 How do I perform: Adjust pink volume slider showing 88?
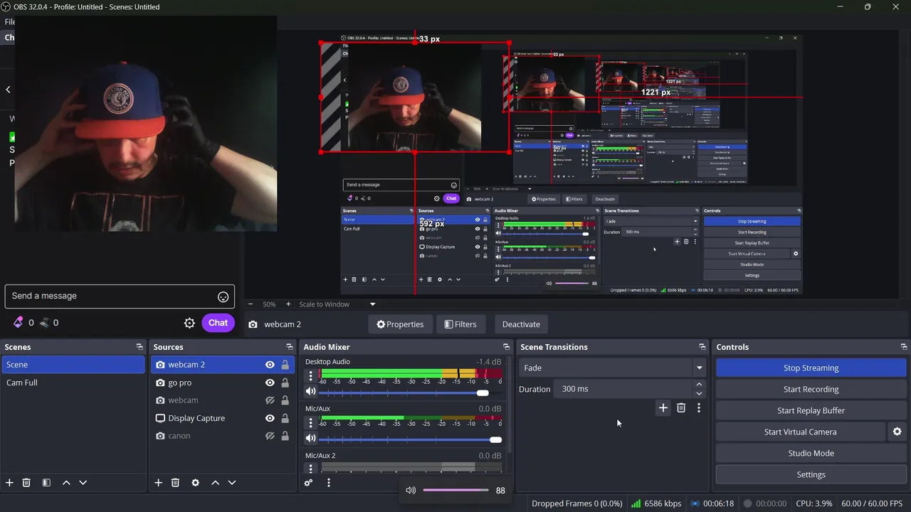(455, 490)
